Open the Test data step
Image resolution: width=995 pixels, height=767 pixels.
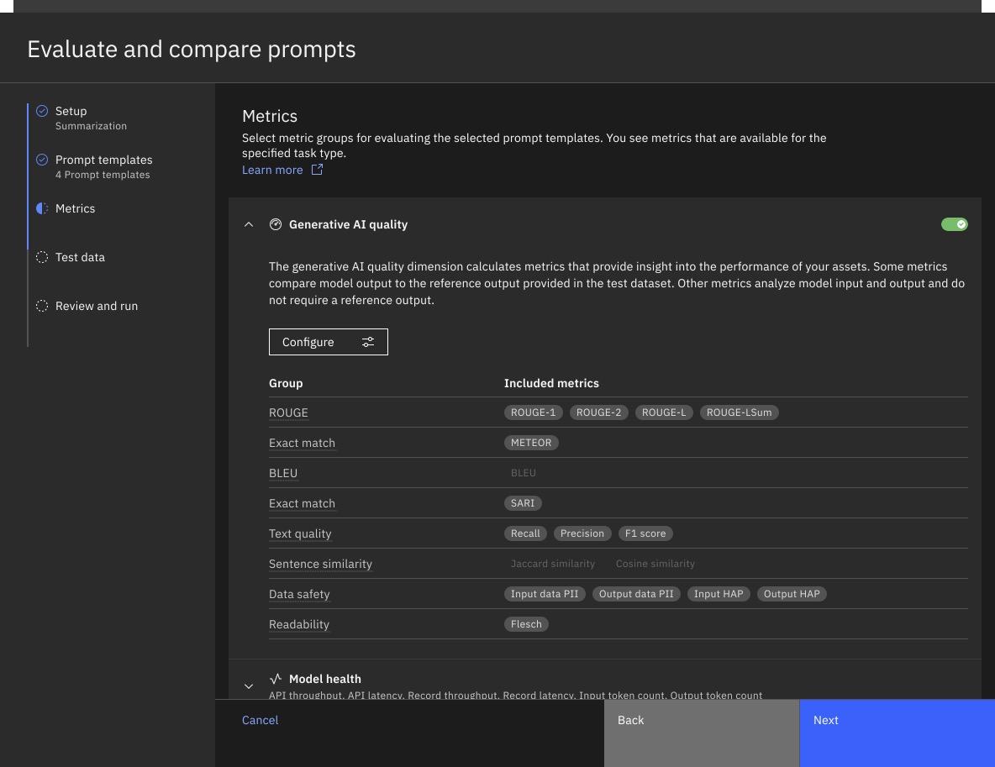pyautogui.click(x=80, y=257)
